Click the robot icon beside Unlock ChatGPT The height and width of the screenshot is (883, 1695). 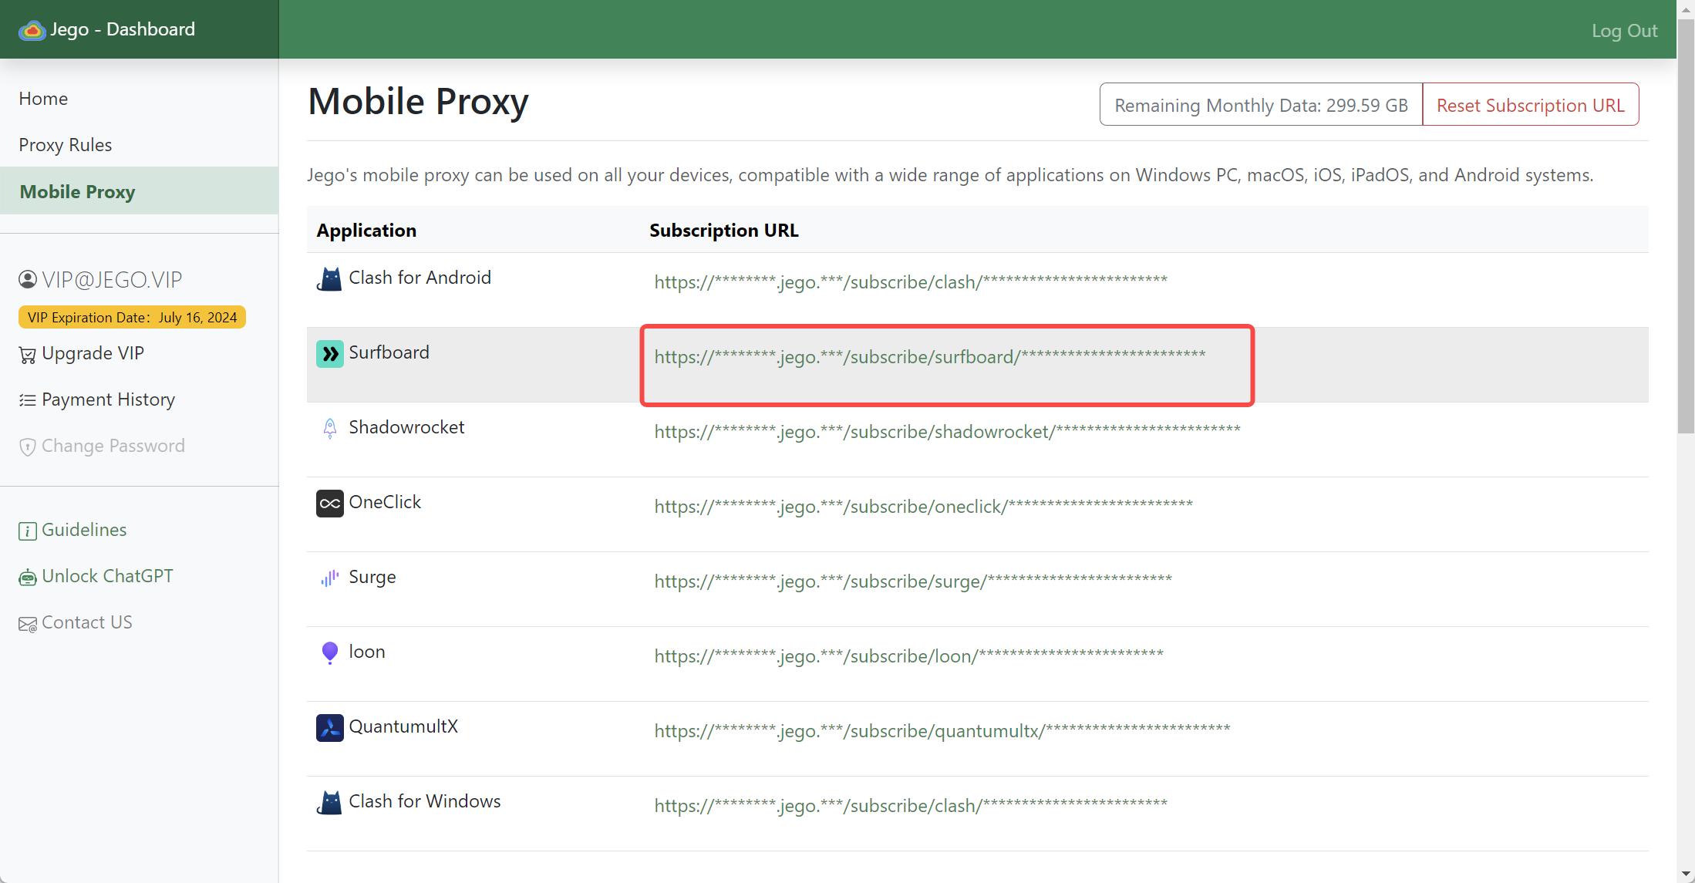click(x=28, y=577)
